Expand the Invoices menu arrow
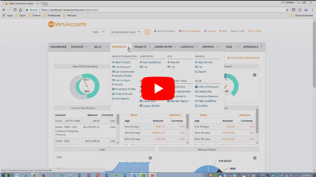Image resolution: width=316 pixels, height=177 pixels. click(86, 47)
